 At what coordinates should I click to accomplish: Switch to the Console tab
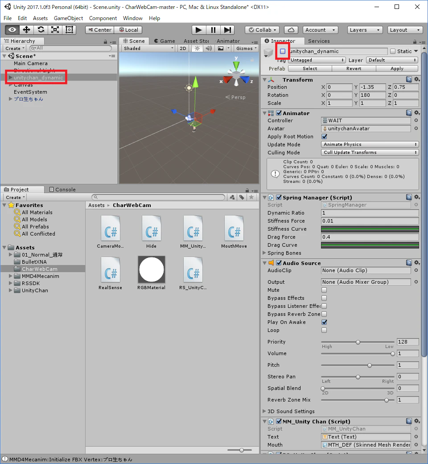62,189
